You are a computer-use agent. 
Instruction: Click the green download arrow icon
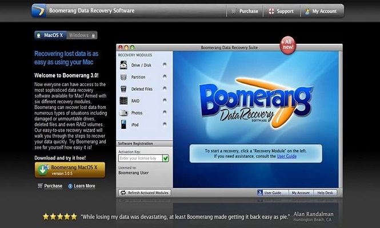click(x=43, y=170)
